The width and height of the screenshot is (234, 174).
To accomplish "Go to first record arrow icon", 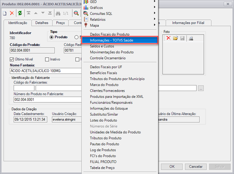I will point(28,13).
